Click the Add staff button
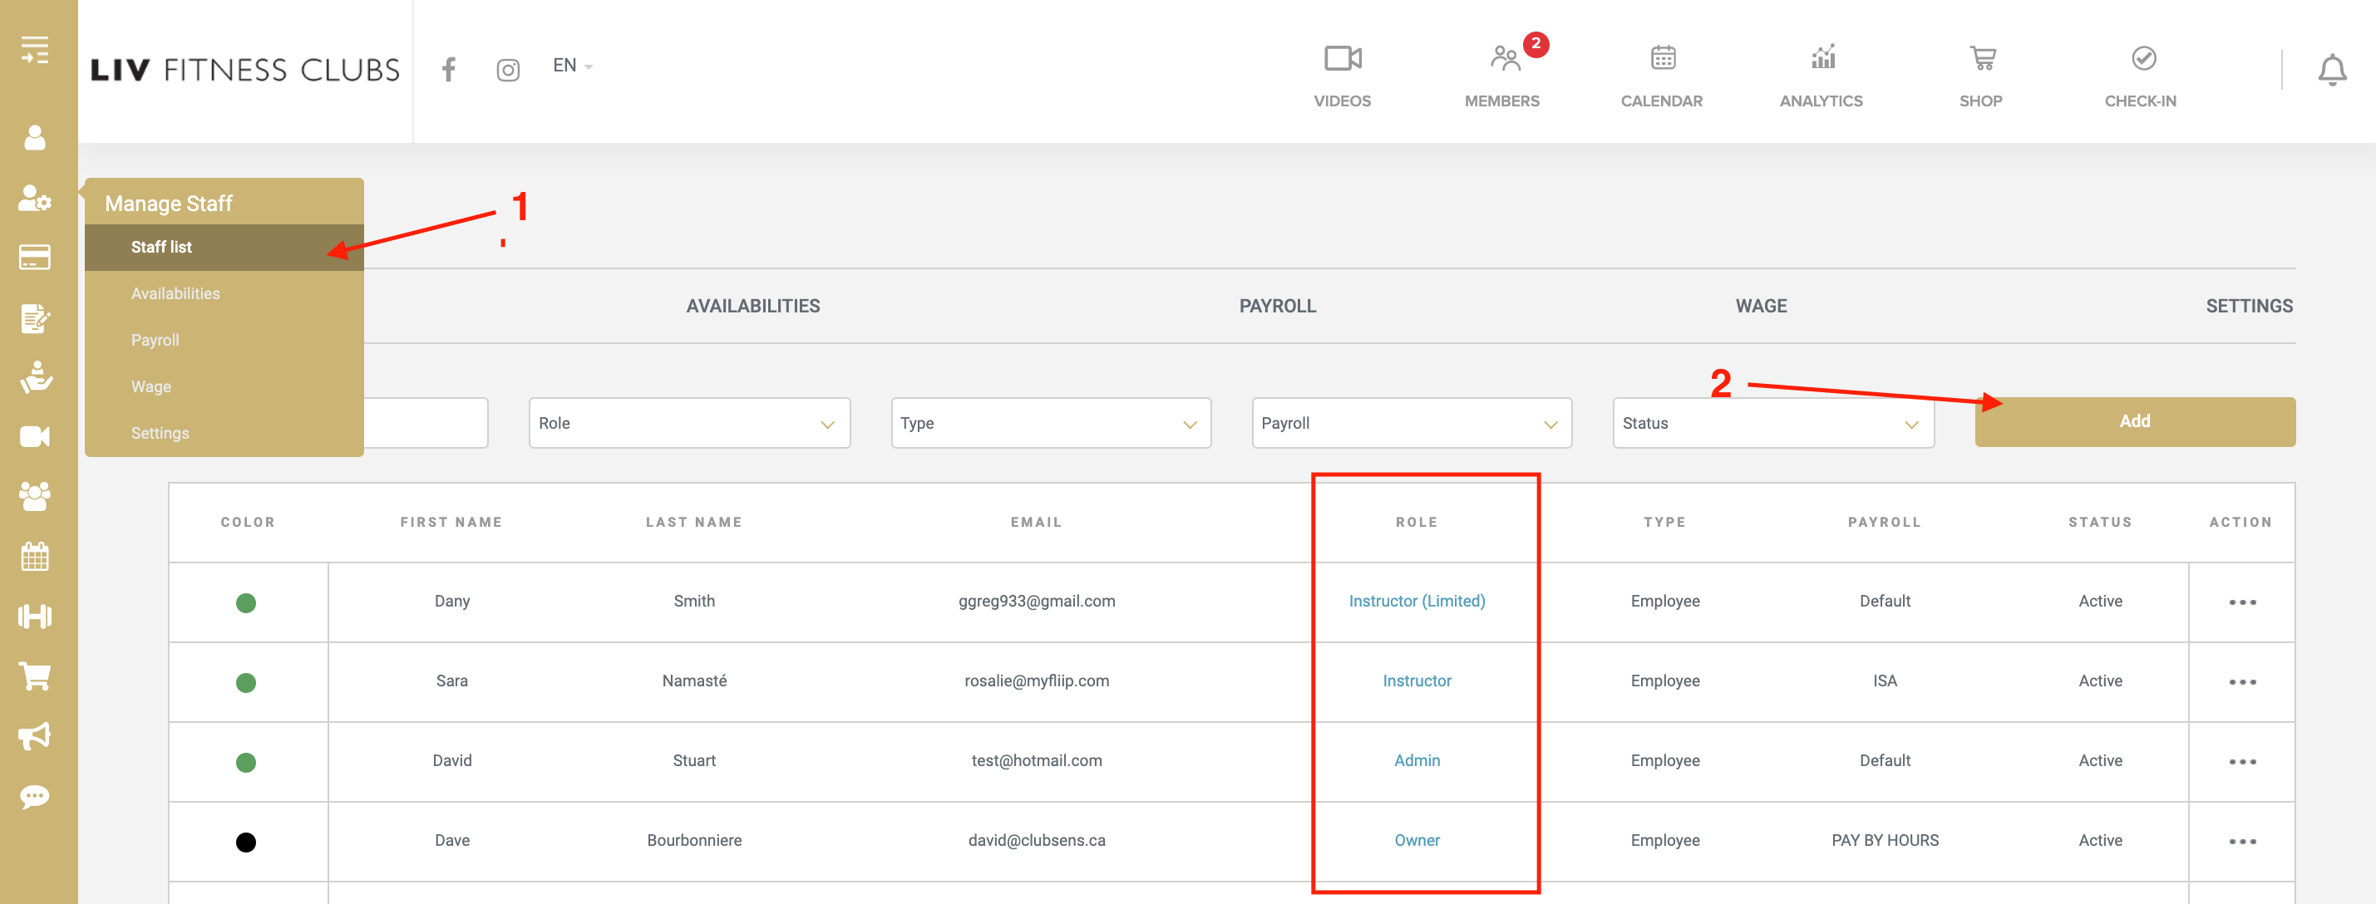2376x904 pixels. pos(2133,421)
